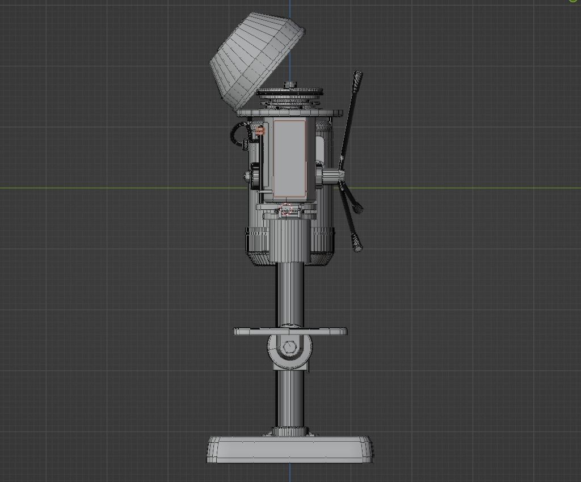Click the column flange ring on the base
The width and height of the screenshot is (581, 482).
(290, 432)
